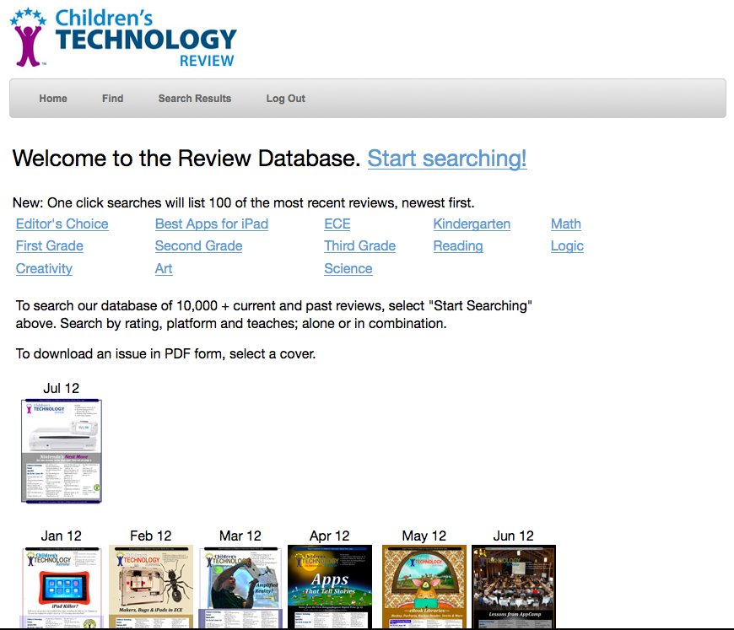Click the Children's Technology Review logo
734x630 pixels.
(x=123, y=37)
